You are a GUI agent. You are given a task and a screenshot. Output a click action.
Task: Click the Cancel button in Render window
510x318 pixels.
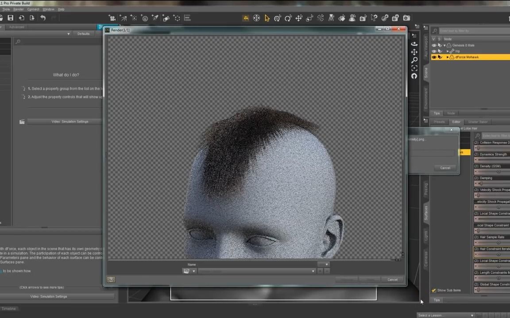[392, 280]
